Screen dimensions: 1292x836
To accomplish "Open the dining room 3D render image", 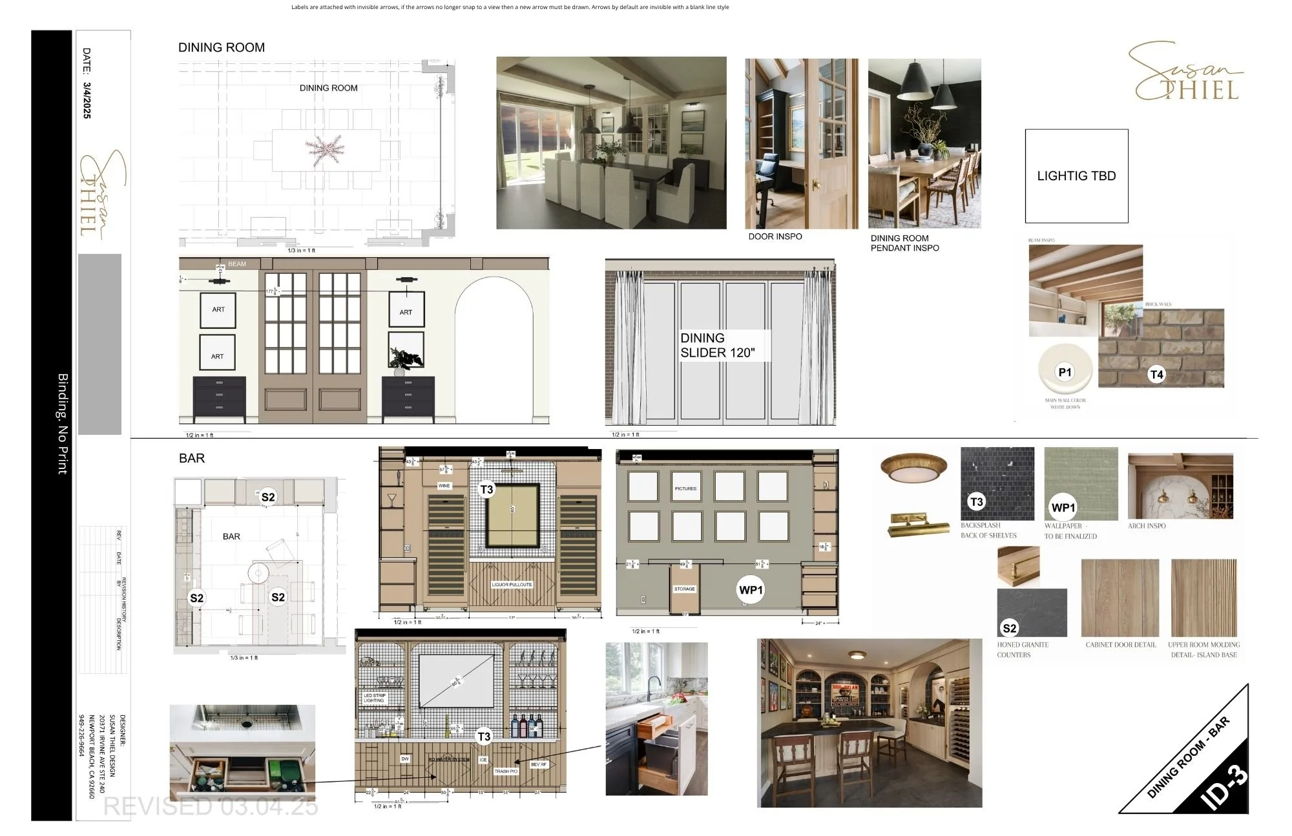I will pyautogui.click(x=611, y=143).
